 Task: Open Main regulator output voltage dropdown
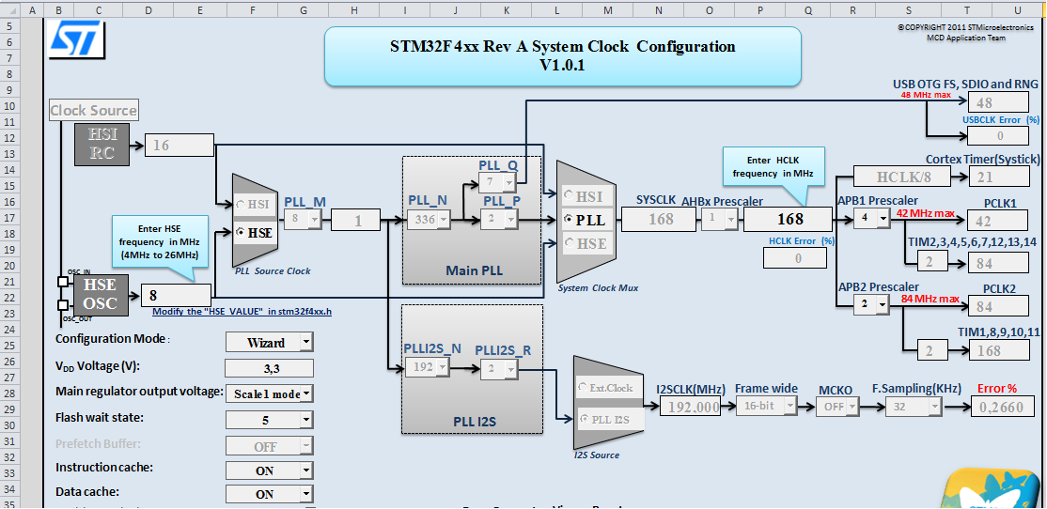tap(305, 393)
